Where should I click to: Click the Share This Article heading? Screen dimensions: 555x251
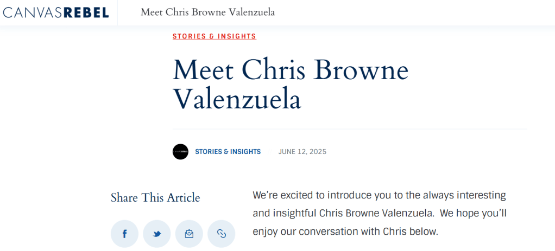(155, 198)
